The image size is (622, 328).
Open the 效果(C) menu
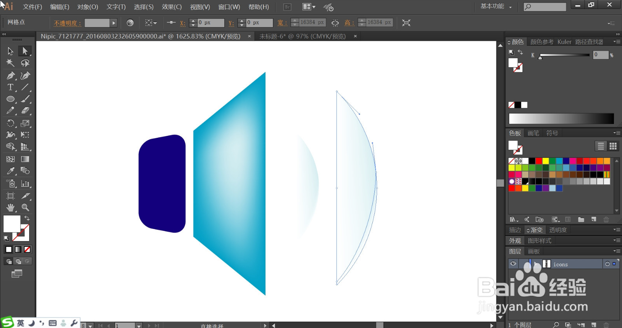pyautogui.click(x=172, y=7)
